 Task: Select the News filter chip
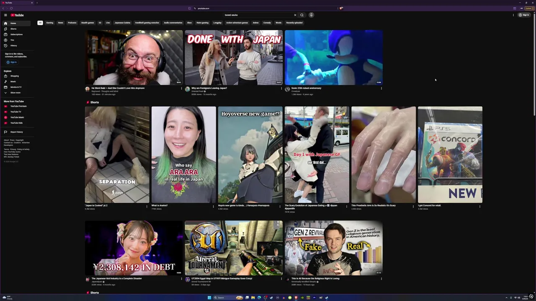(x=61, y=23)
